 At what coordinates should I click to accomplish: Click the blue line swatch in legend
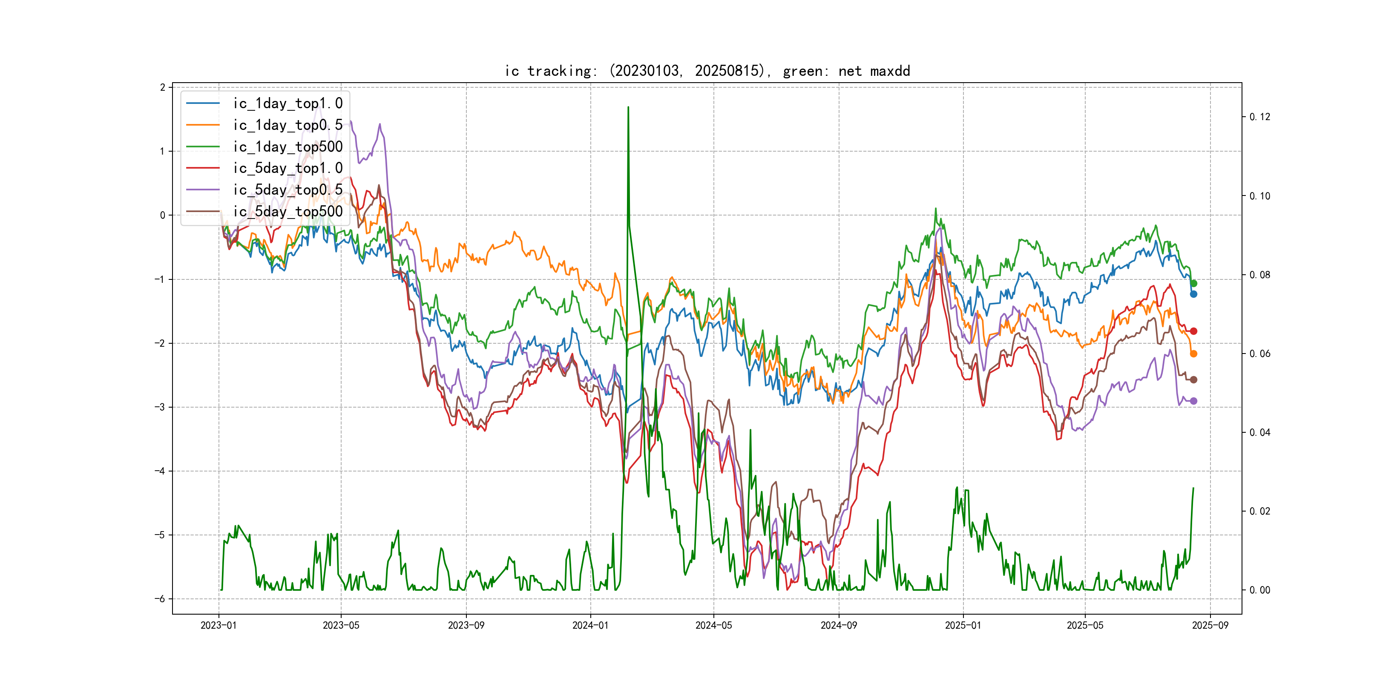tap(203, 103)
